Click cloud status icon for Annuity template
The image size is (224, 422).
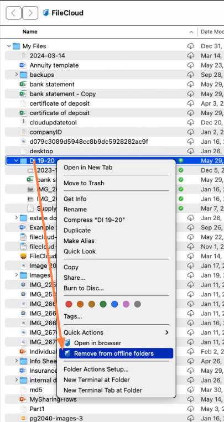pos(191,65)
